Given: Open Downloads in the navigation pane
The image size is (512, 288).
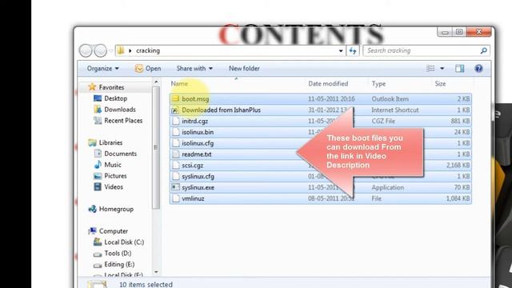Looking at the screenshot, I should click(114, 110).
